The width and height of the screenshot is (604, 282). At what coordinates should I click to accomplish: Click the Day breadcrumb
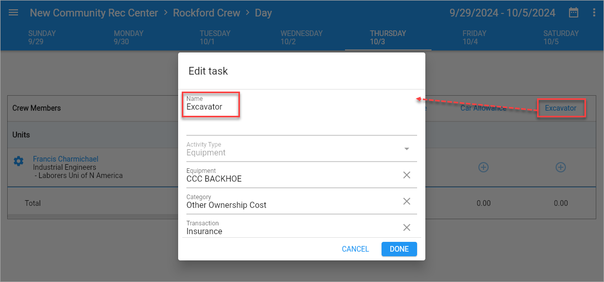point(264,13)
